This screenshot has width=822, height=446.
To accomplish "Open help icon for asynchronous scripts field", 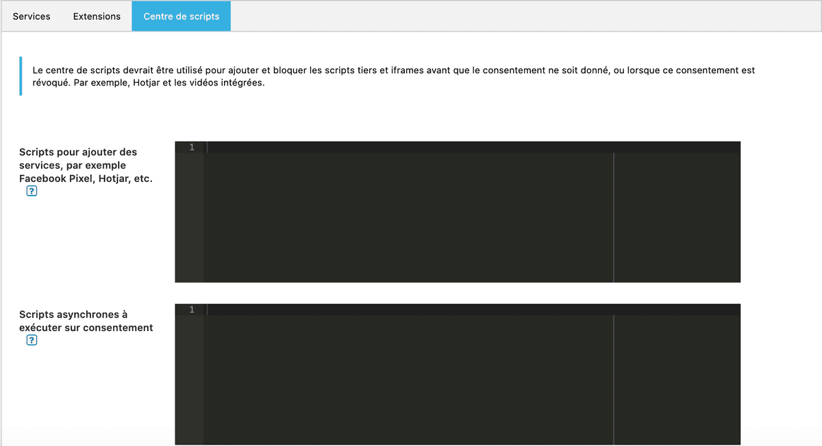I will pos(32,341).
